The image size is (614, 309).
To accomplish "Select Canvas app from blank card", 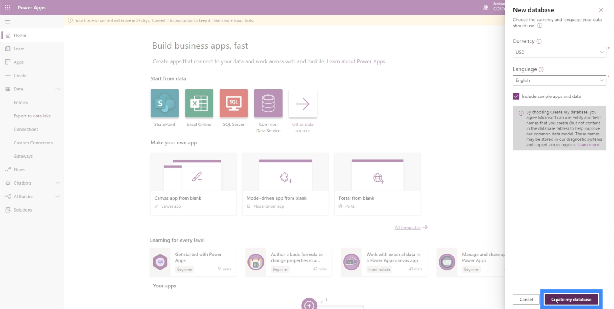I will point(193,184).
